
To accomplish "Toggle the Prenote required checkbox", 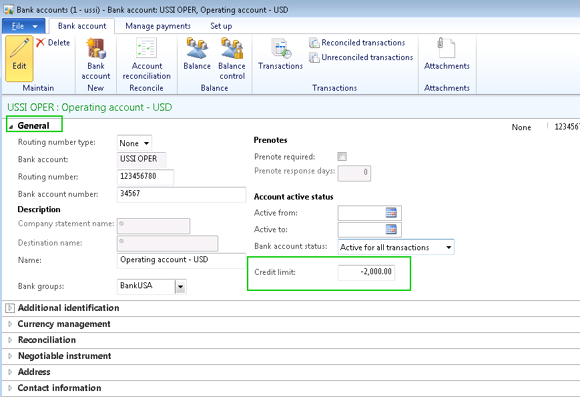I will click(342, 157).
